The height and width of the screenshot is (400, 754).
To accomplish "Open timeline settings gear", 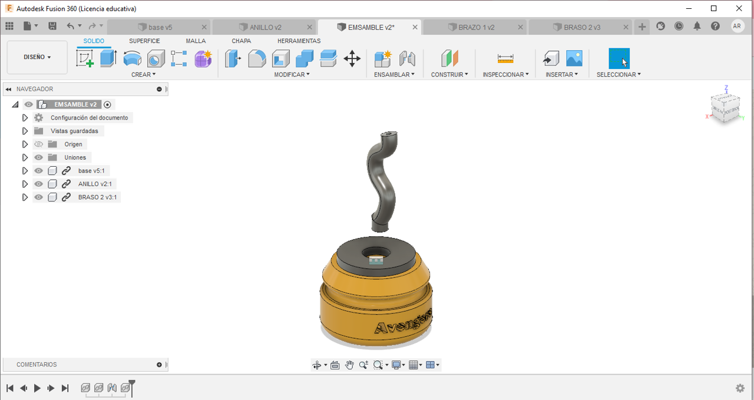I will [x=740, y=388].
